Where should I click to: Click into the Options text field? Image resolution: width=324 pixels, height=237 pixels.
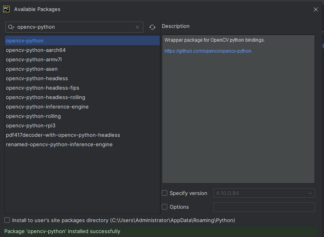[264, 207]
